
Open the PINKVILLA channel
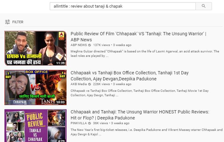pyautogui.click(x=79, y=123)
